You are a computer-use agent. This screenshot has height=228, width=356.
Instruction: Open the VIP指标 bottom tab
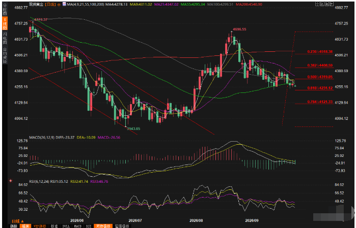click(40, 226)
